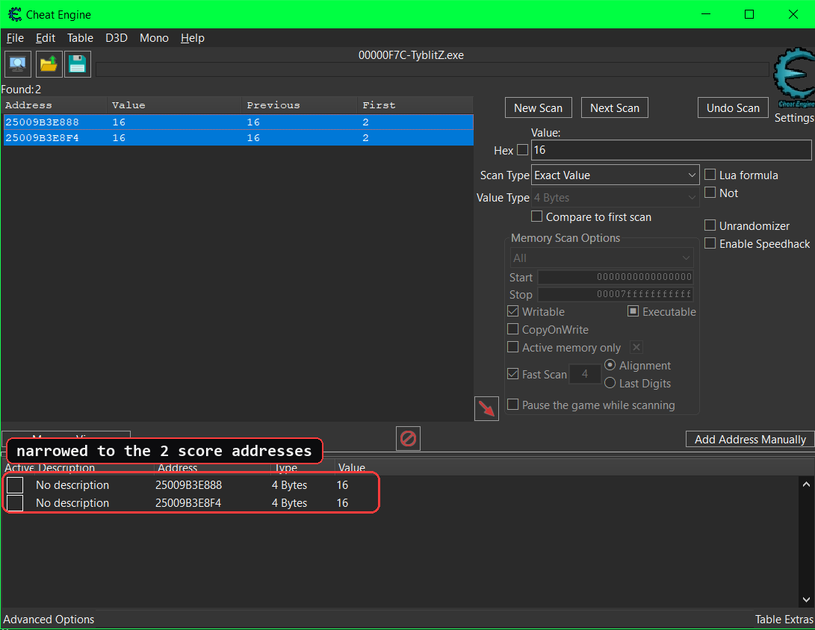Open Table Extras
The height and width of the screenshot is (630, 815).
pyautogui.click(x=784, y=619)
